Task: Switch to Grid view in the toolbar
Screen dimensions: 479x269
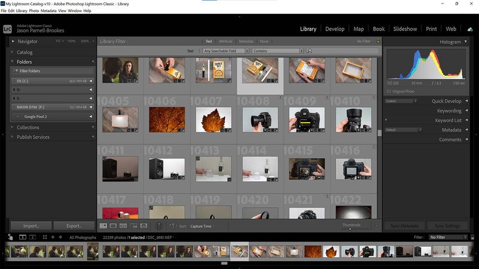Action: pyautogui.click(x=103, y=226)
